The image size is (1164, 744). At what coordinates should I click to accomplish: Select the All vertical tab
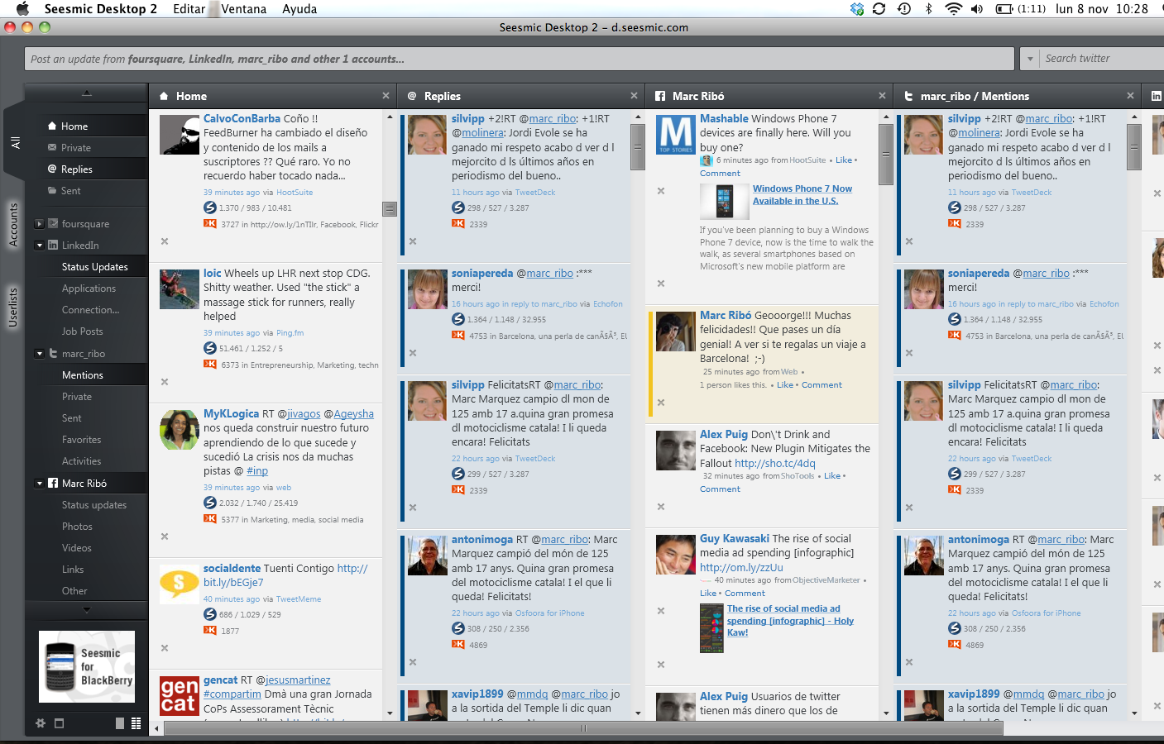(14, 142)
